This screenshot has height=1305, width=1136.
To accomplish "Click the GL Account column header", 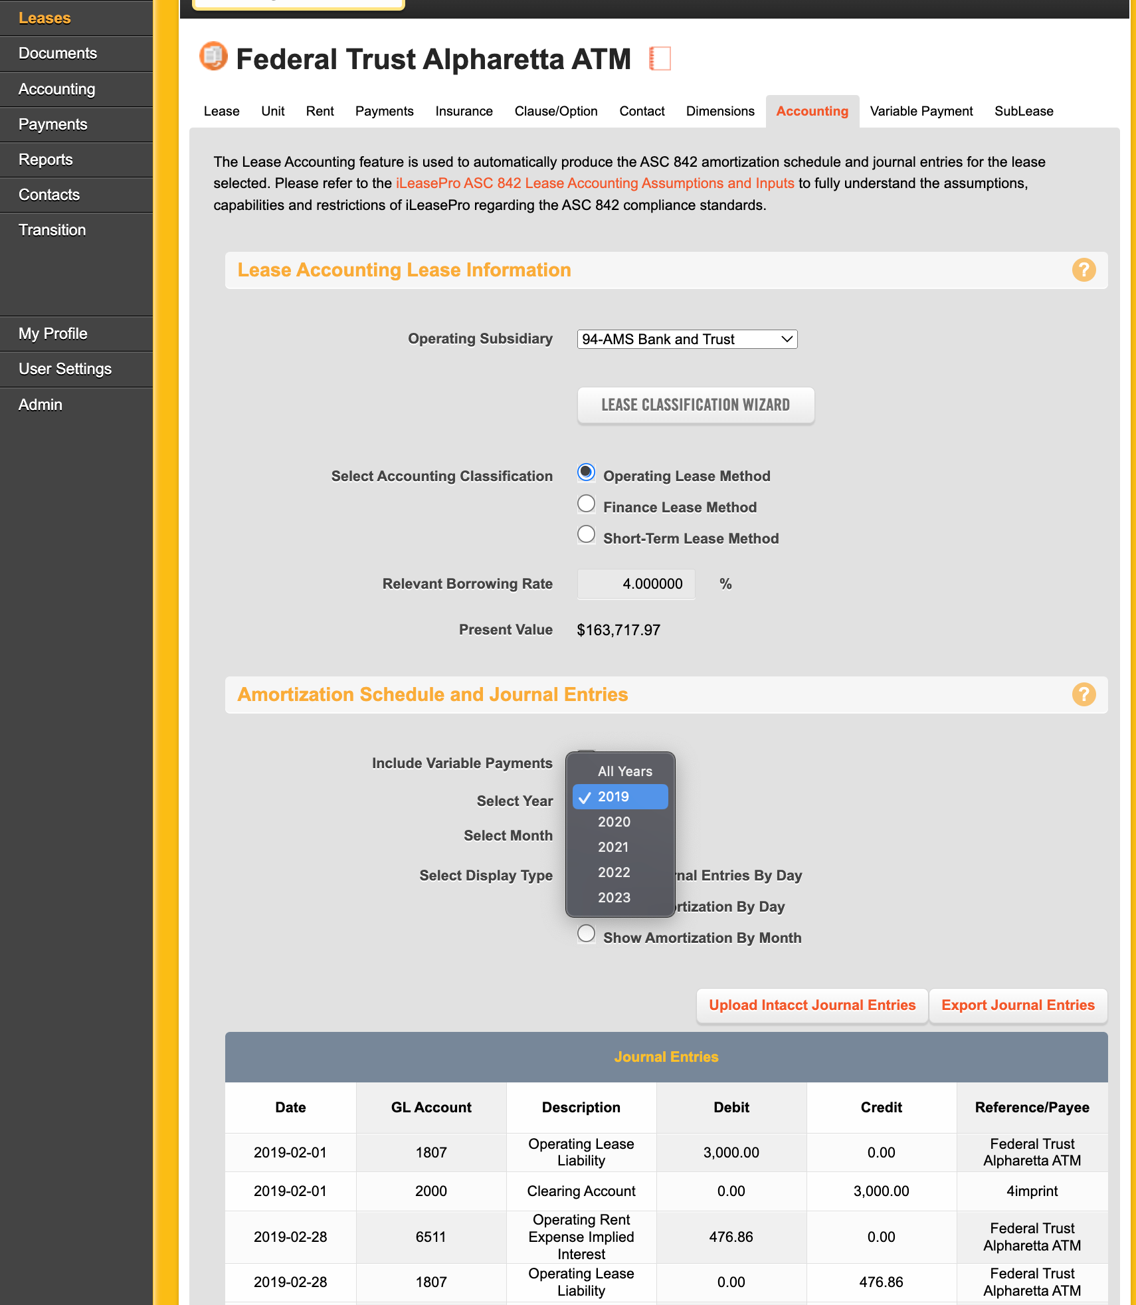I will point(431,1108).
